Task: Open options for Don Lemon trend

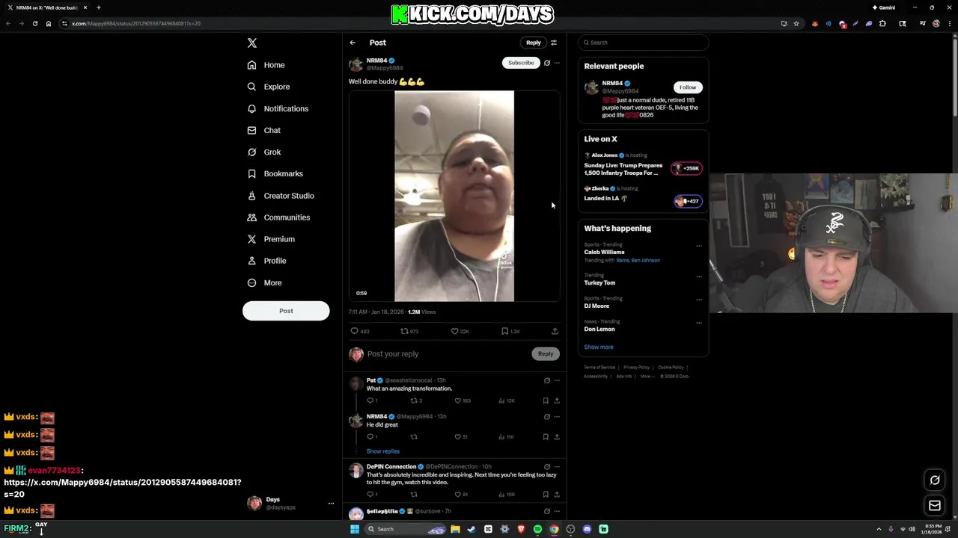Action: pyautogui.click(x=699, y=322)
